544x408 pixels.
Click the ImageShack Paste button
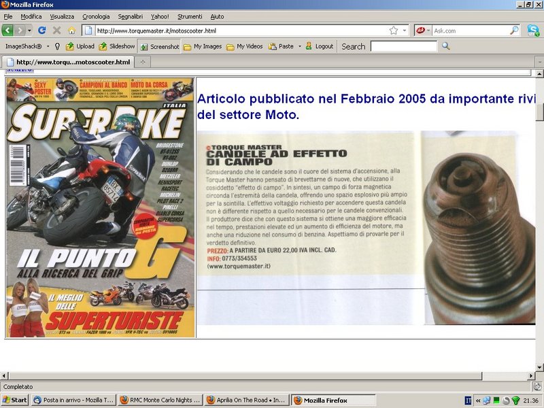(x=282, y=46)
